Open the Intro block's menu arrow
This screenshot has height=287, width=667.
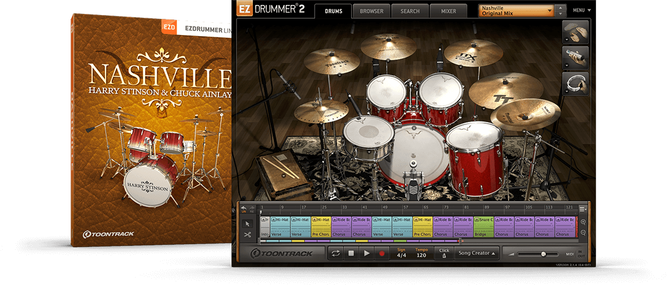click(x=263, y=220)
